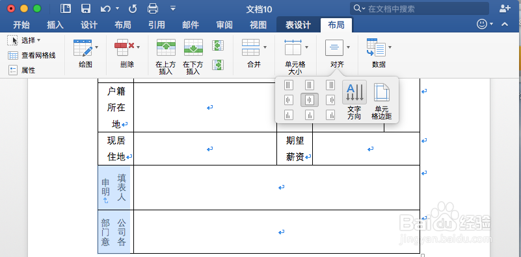
Task: Click the 合并 cells icon
Action: (x=251, y=47)
